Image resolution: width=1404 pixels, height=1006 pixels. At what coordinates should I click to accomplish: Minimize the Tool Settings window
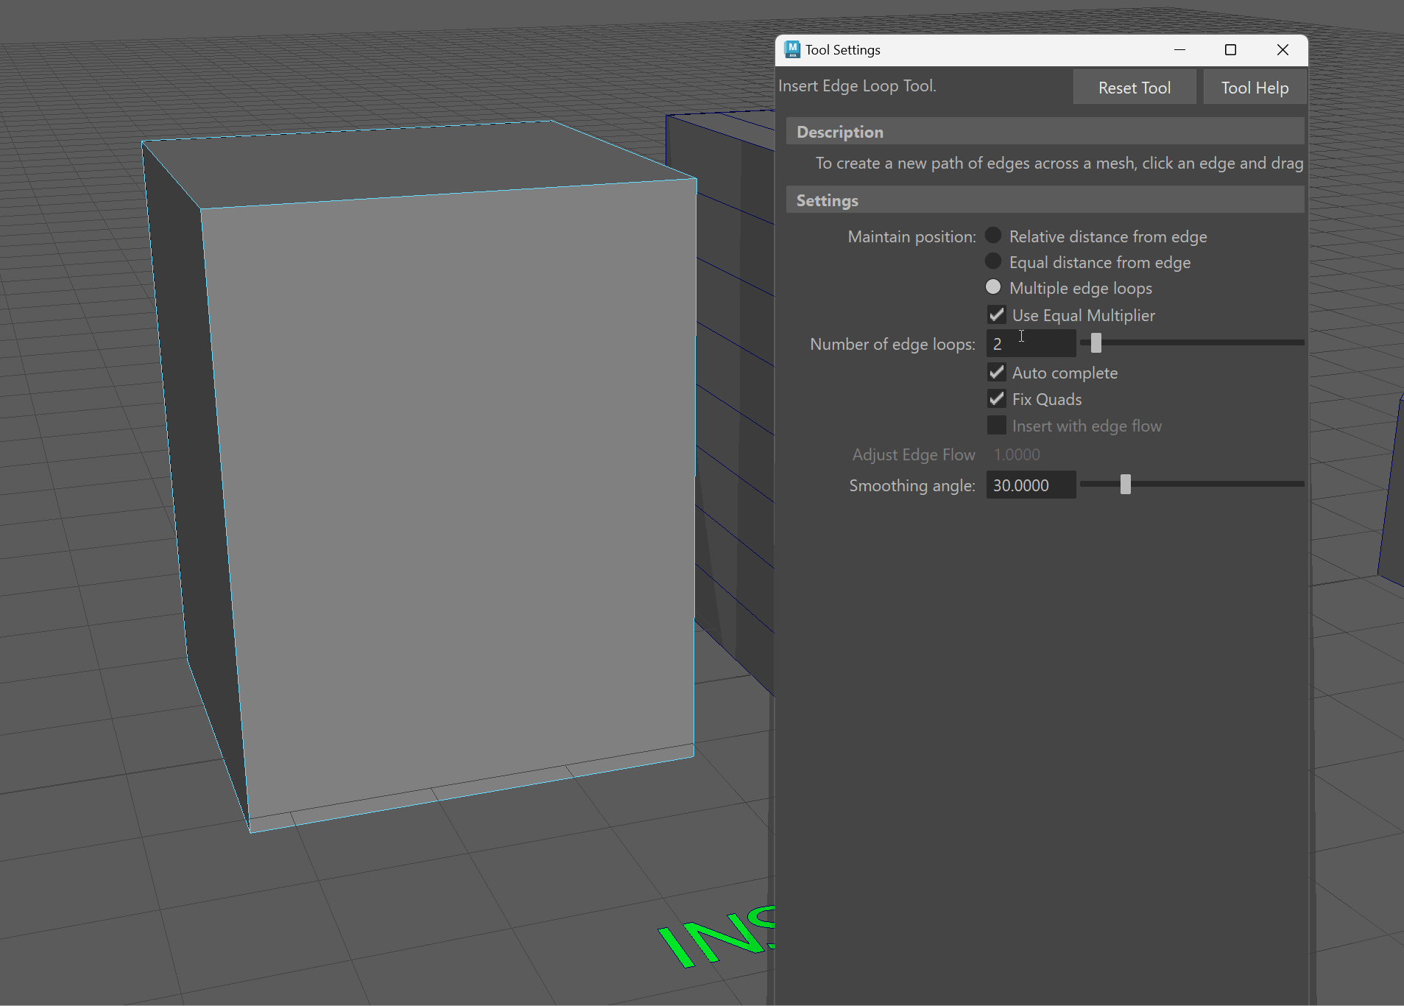(x=1179, y=49)
